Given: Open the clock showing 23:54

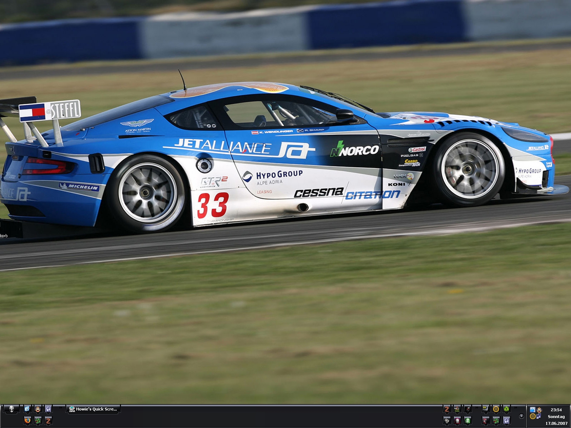Looking at the screenshot, I should point(556,410).
